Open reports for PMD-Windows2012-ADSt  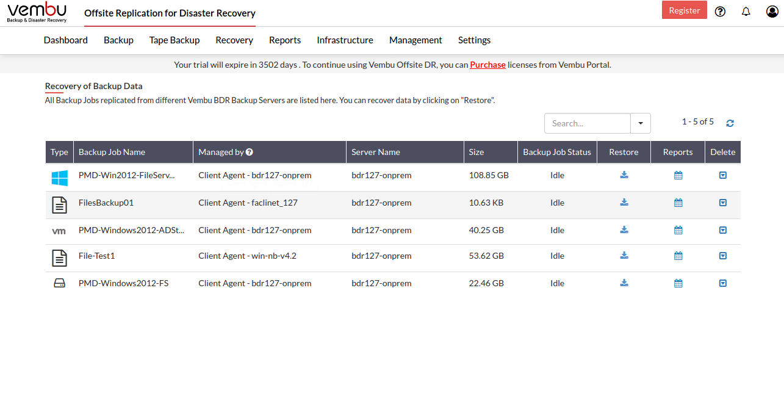point(678,230)
